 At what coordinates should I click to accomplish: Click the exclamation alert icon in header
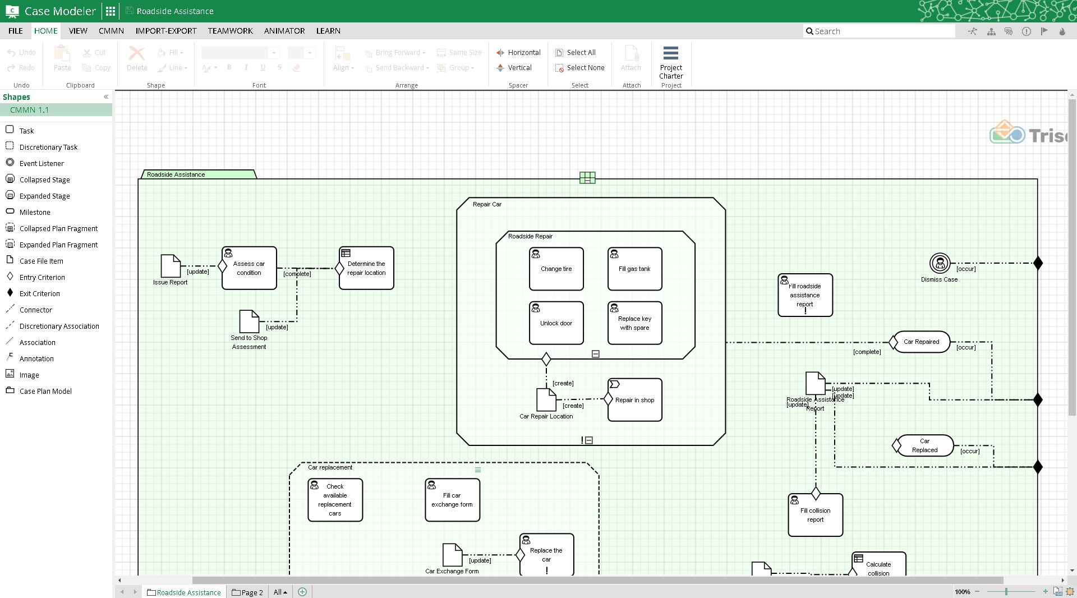pyautogui.click(x=1027, y=31)
